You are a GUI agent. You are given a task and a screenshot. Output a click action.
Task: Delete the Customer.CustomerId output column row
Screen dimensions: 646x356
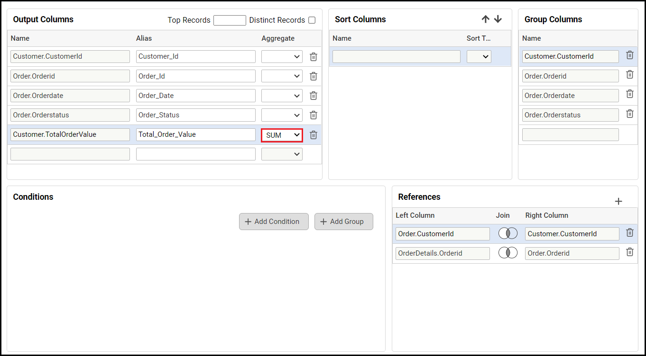[x=314, y=57]
